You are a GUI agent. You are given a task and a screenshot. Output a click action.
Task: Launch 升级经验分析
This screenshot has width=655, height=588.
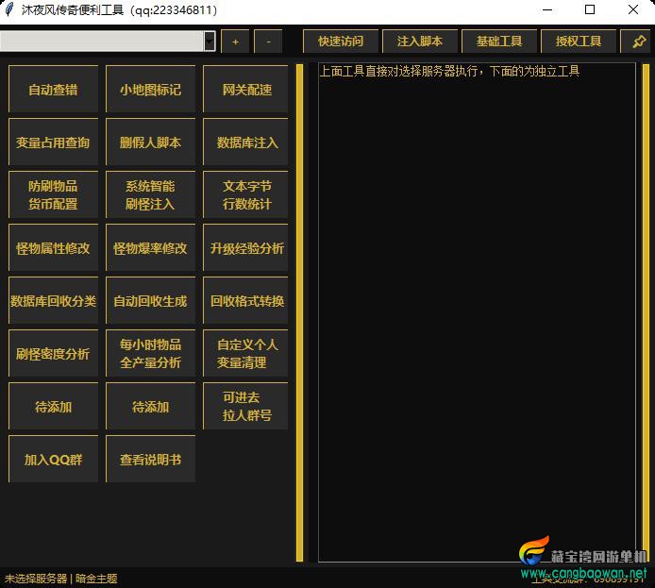click(x=245, y=247)
